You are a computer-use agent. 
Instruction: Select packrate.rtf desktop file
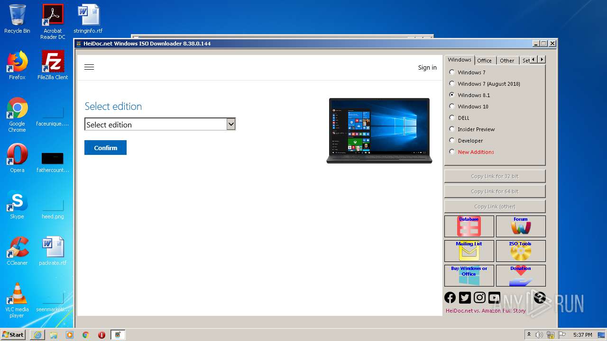coord(53,251)
